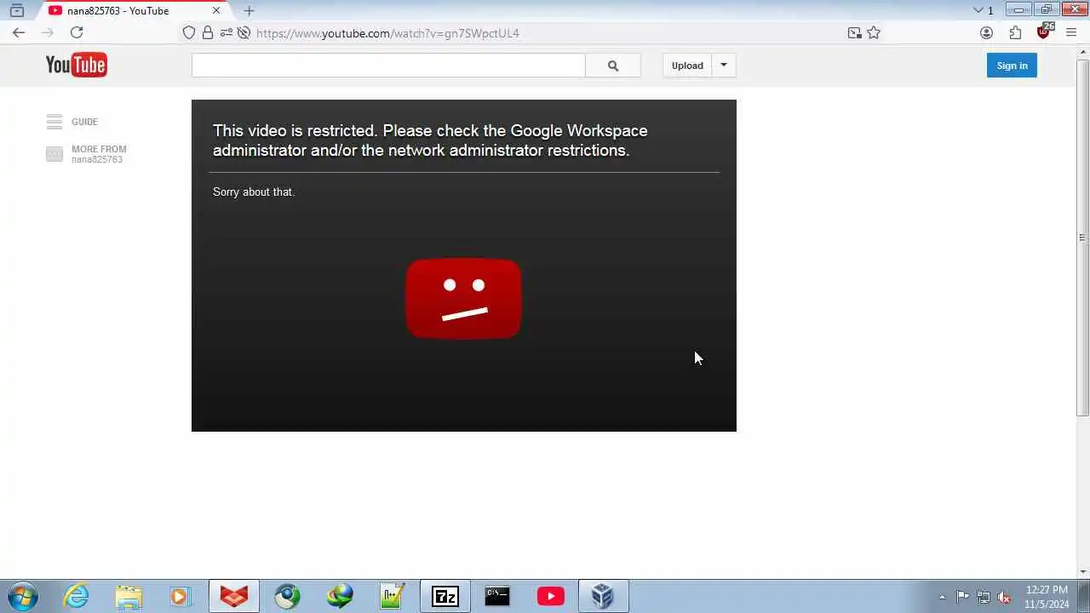Viewport: 1090px width, 613px height.
Task: Click the Upload button
Action: click(x=687, y=66)
